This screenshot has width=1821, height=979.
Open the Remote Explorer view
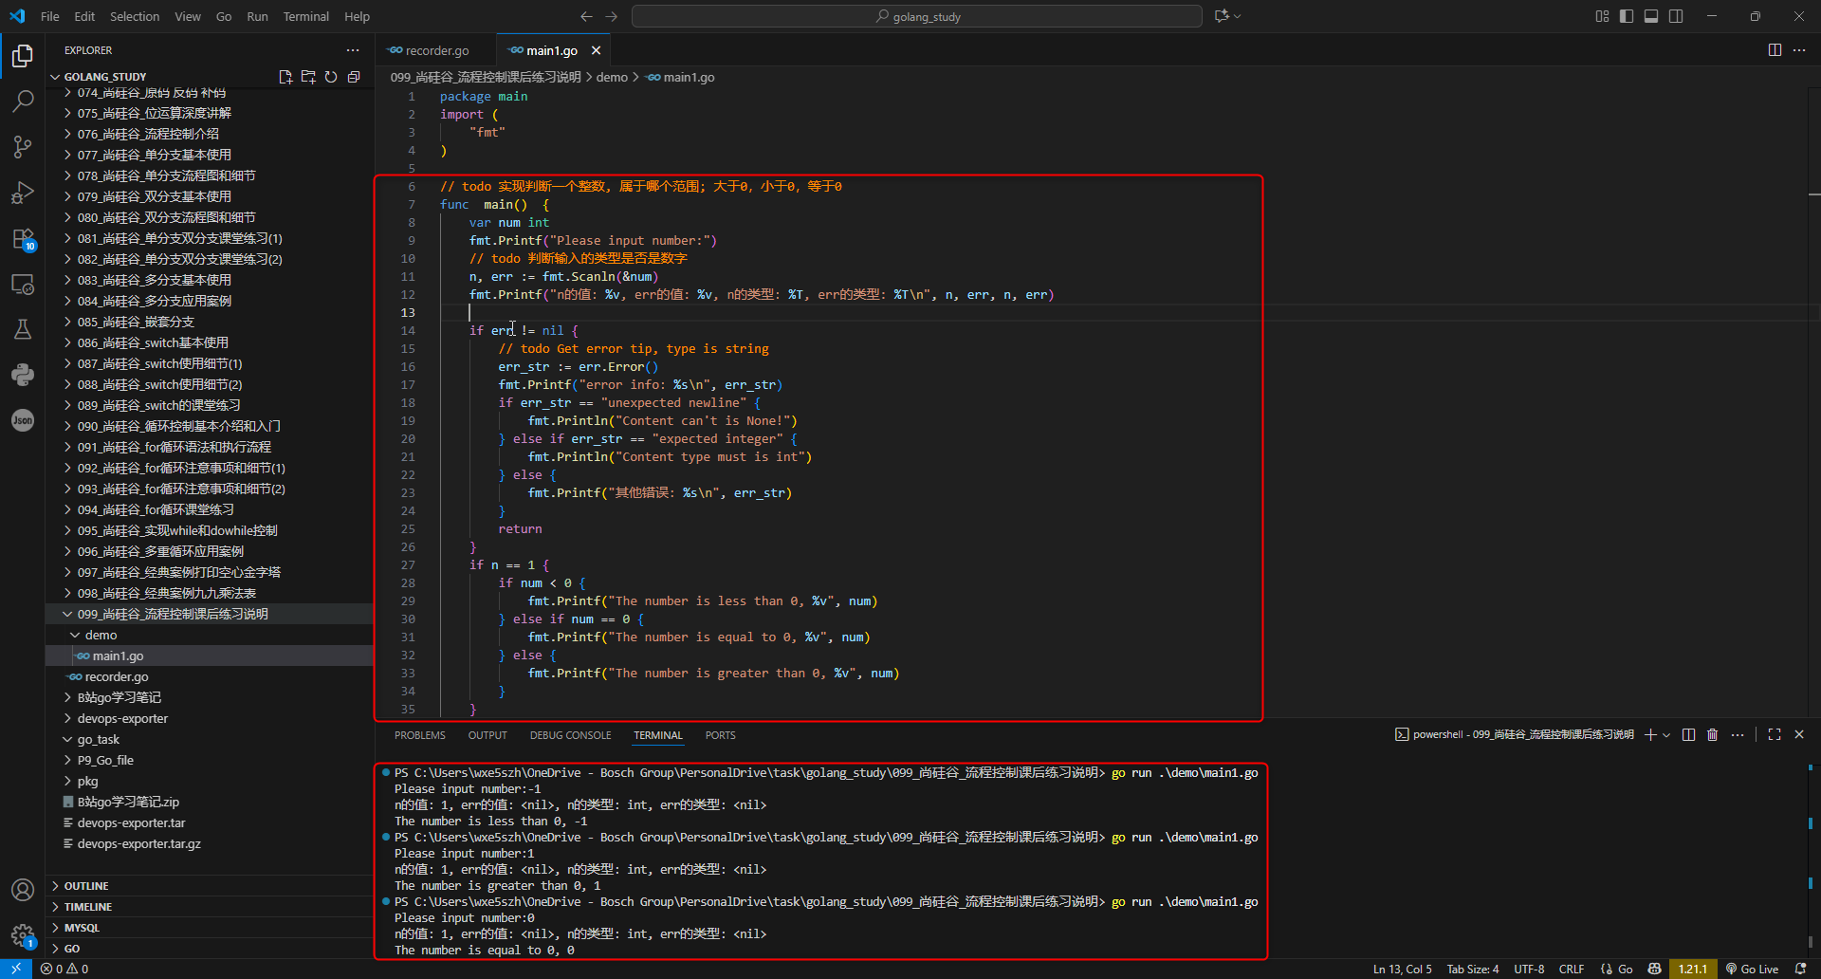click(x=23, y=284)
